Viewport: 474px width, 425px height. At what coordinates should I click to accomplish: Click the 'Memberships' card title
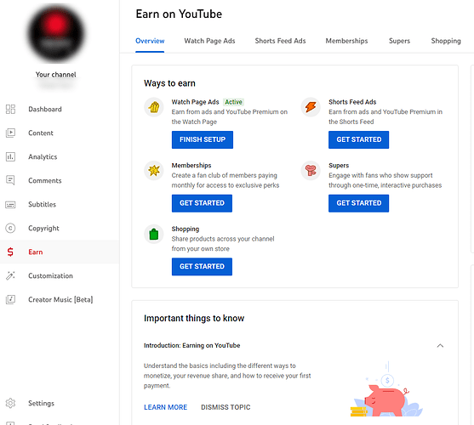click(191, 166)
